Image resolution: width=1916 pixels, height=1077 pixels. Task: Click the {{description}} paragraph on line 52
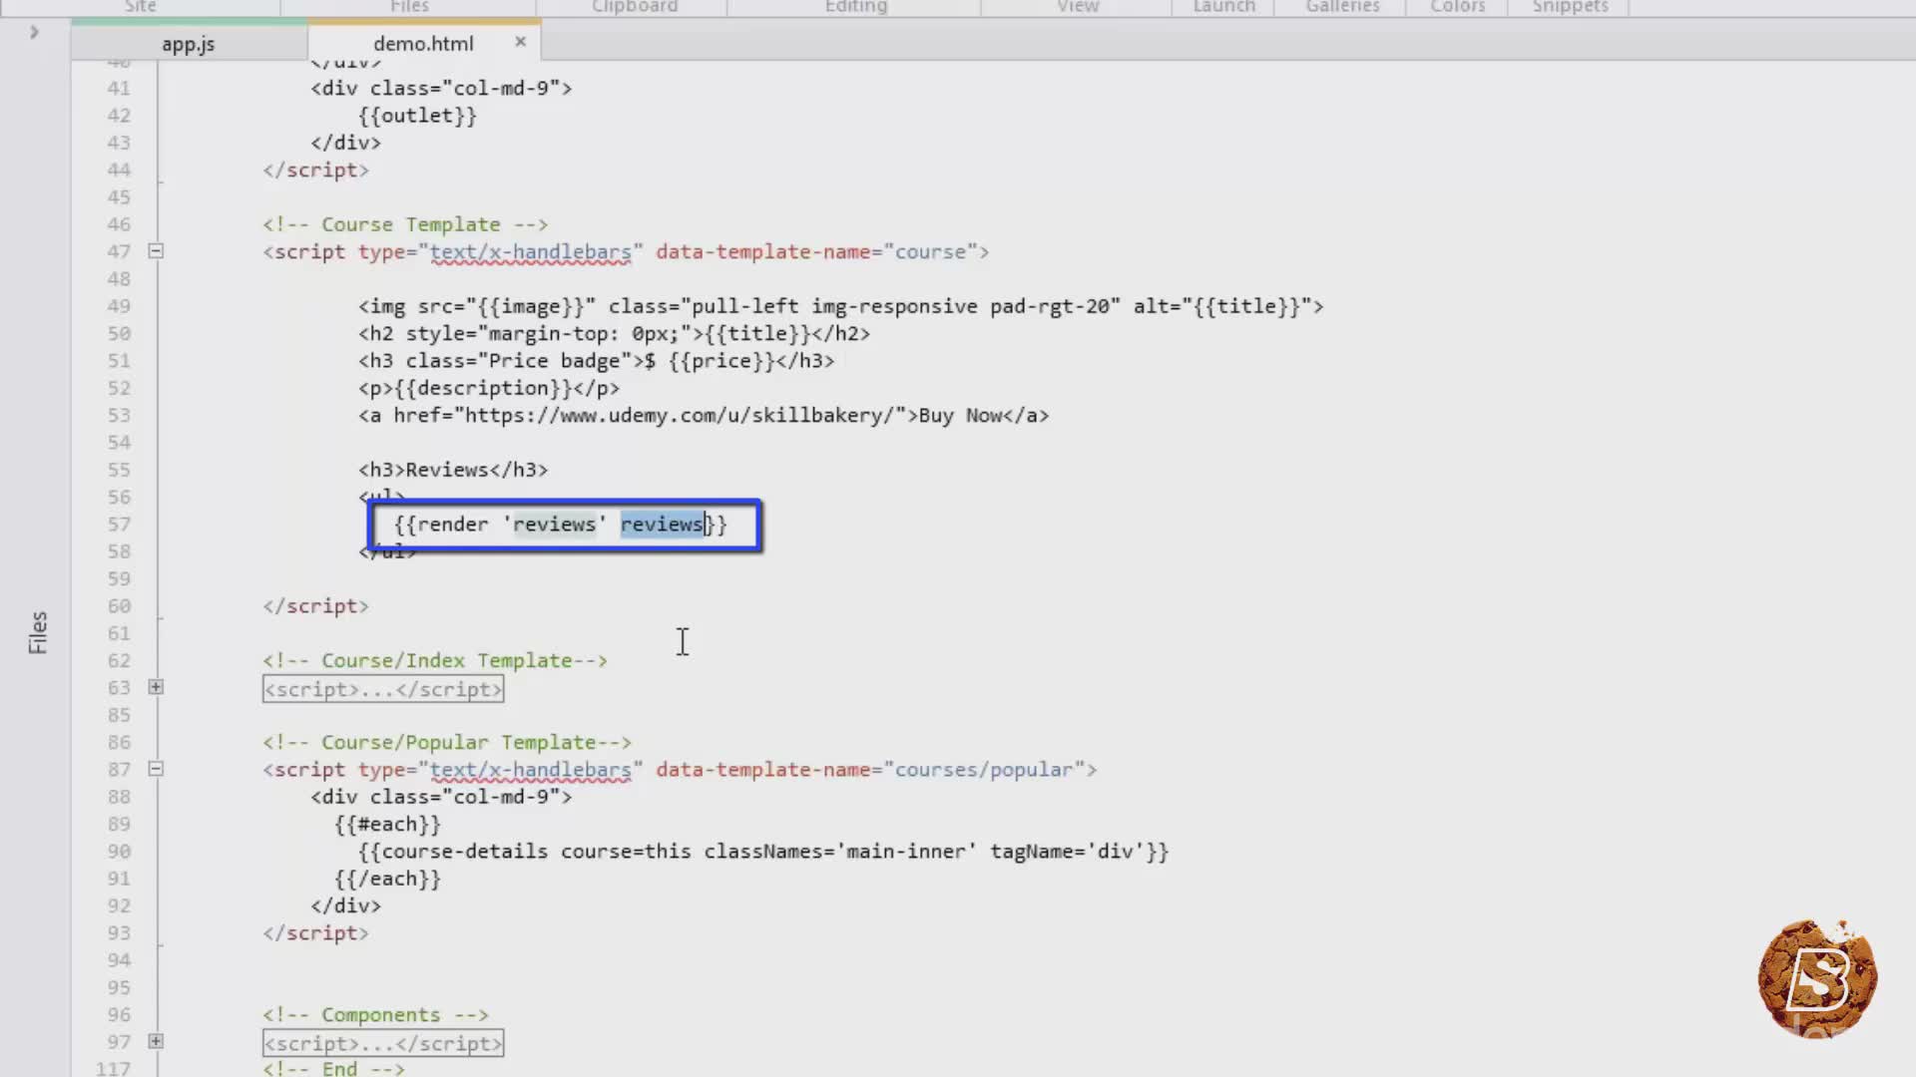point(489,388)
